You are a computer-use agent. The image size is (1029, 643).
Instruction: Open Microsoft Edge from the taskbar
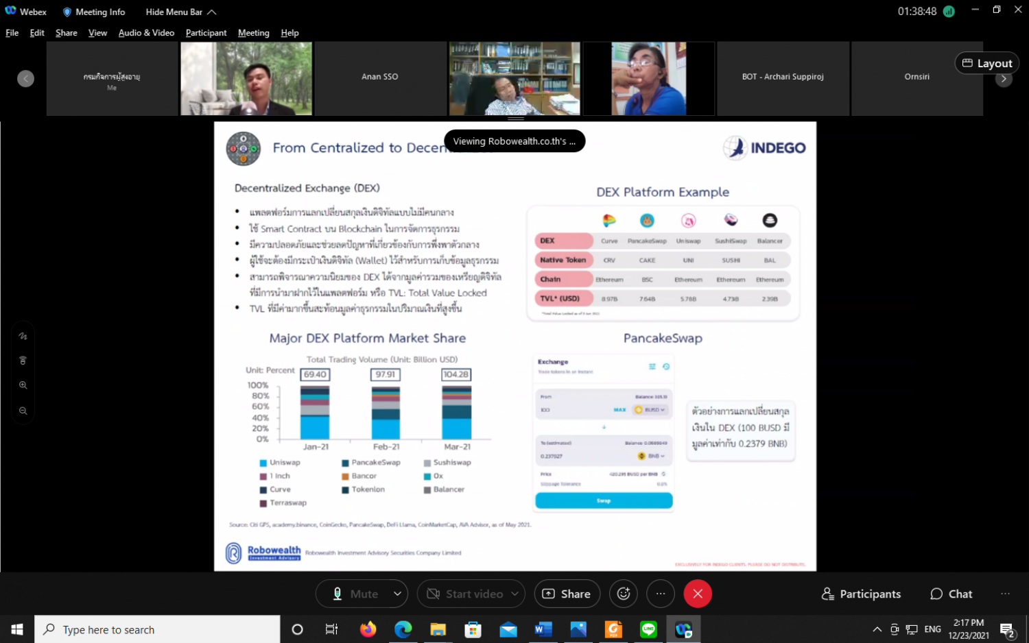[403, 629]
